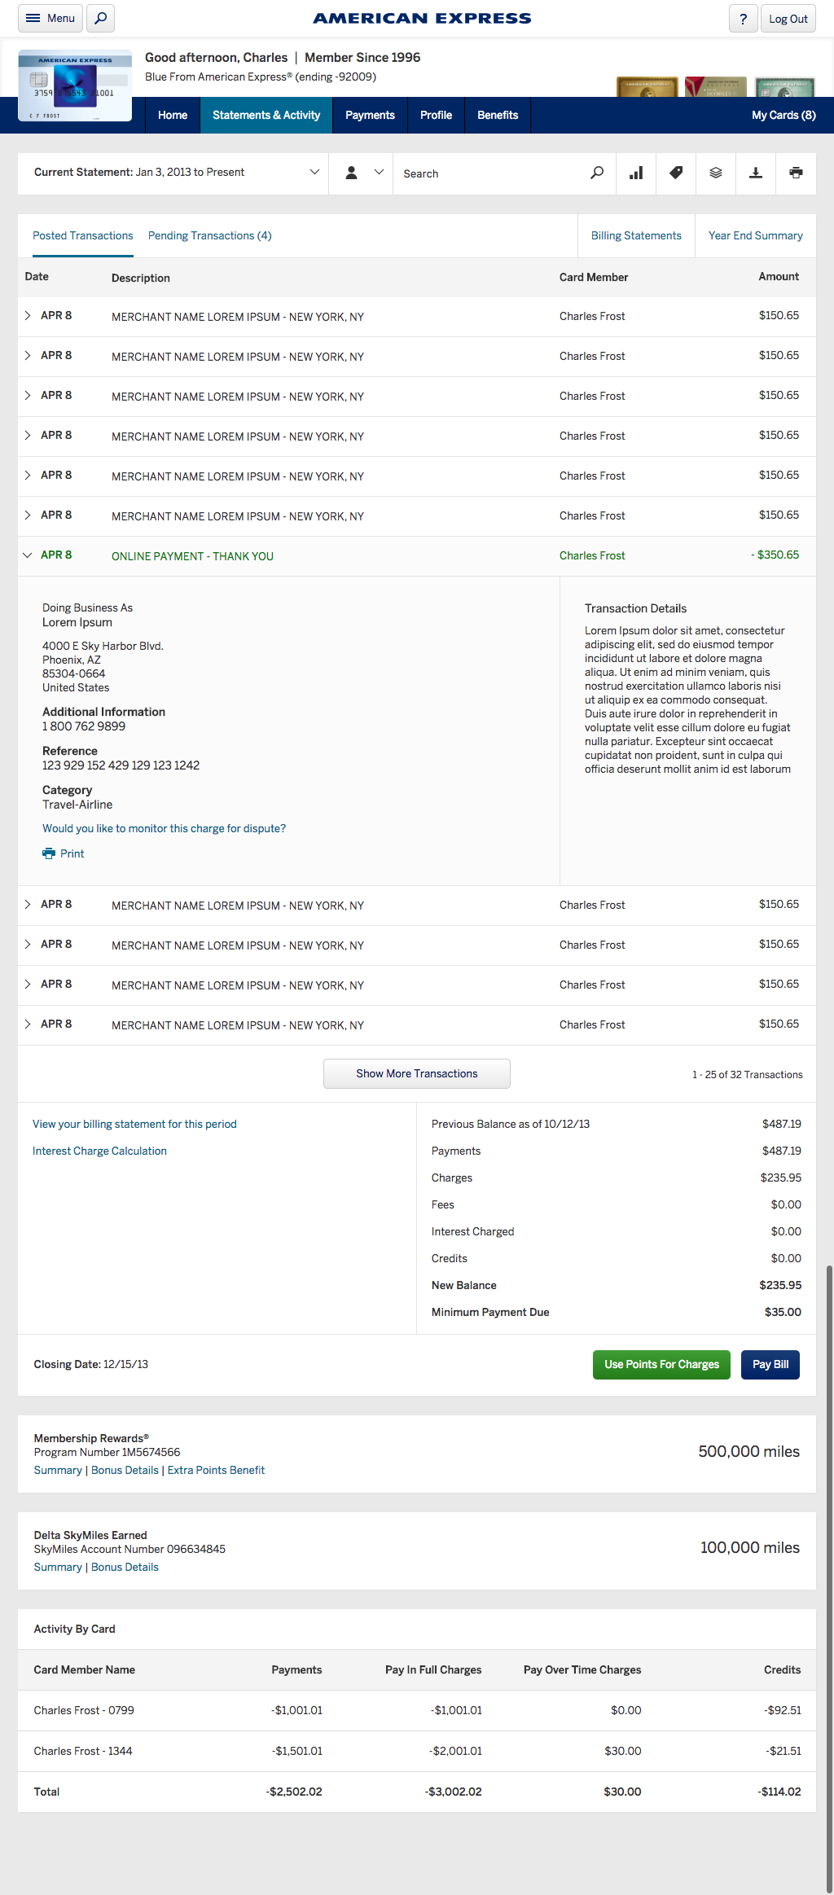Screen dimensions: 834x1895
Task: Click the tag icon in the statement toolbar
Action: (x=675, y=173)
